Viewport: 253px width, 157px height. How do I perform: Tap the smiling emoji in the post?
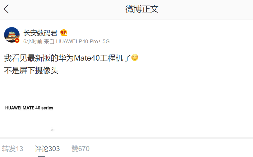pos(135,57)
